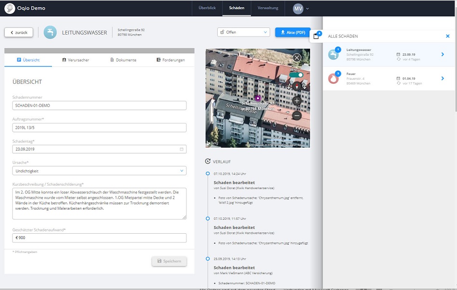Switch to the Forderungen tab
Viewport: 457px width, 290px height.
[x=171, y=60]
